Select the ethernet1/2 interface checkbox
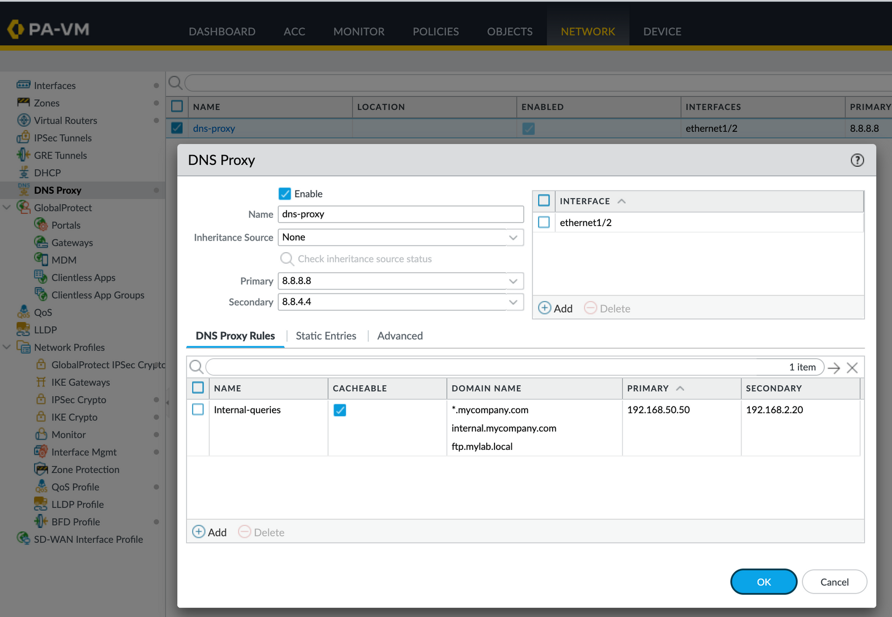 (x=544, y=222)
